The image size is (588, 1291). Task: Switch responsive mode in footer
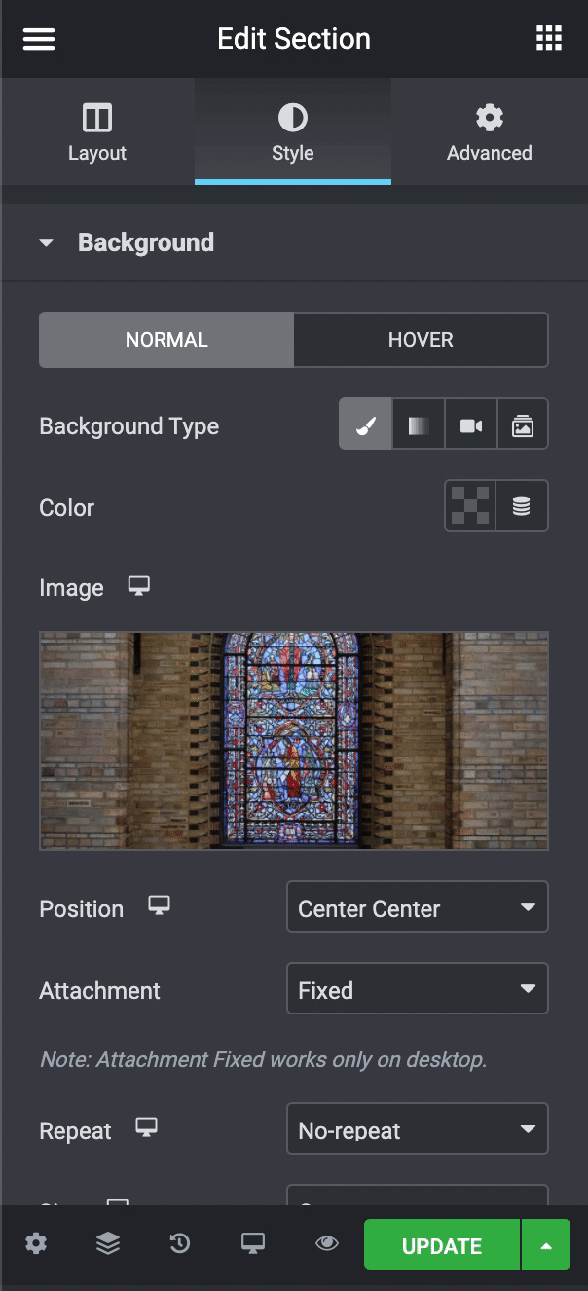click(x=253, y=1244)
